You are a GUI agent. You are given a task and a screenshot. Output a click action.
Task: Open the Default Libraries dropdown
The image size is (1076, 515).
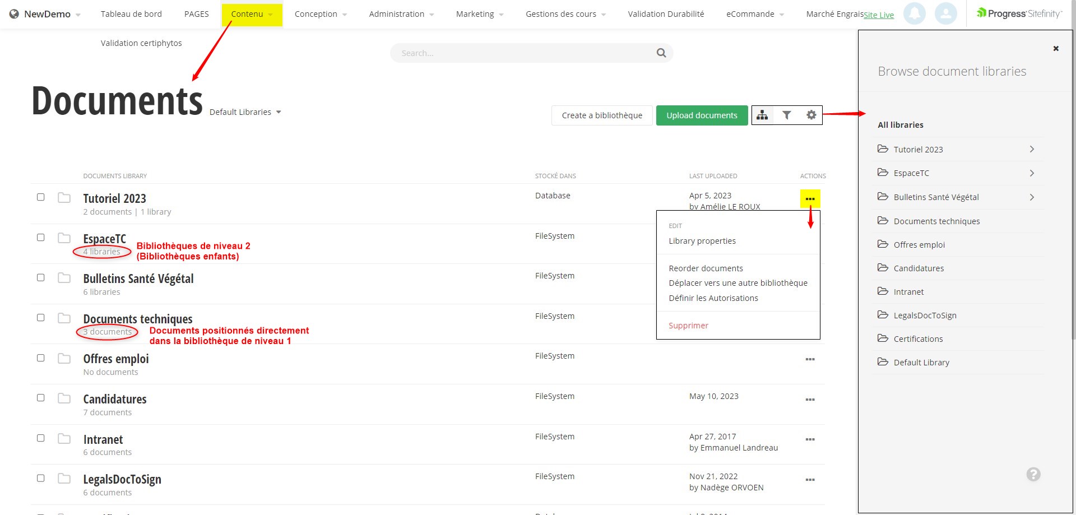pos(245,112)
